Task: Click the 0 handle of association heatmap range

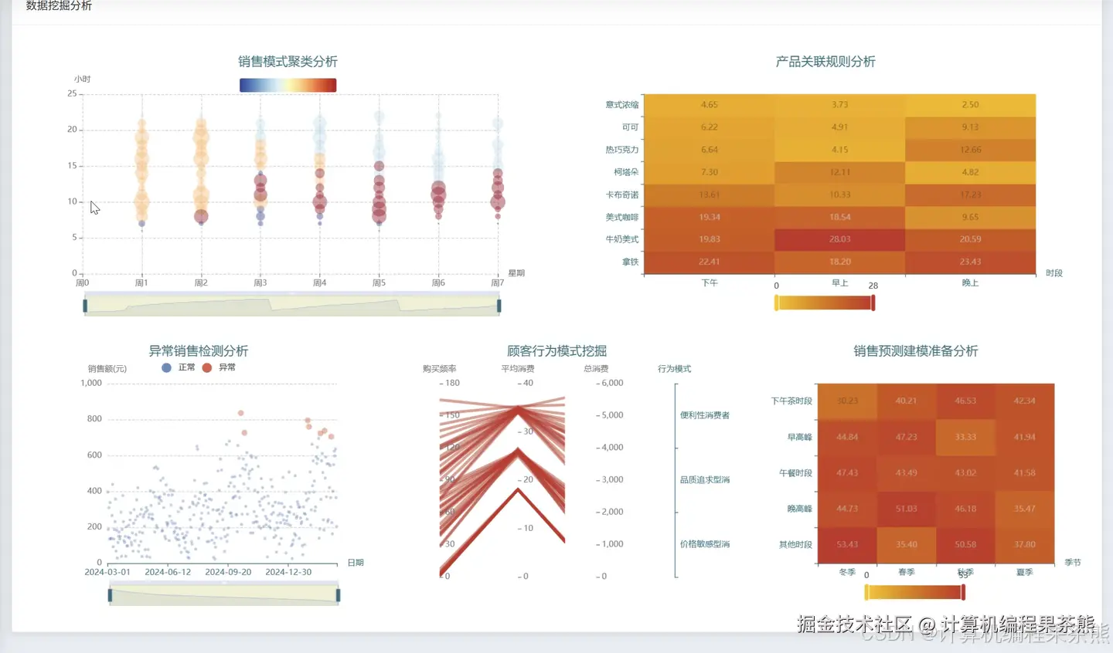Action: tap(777, 303)
